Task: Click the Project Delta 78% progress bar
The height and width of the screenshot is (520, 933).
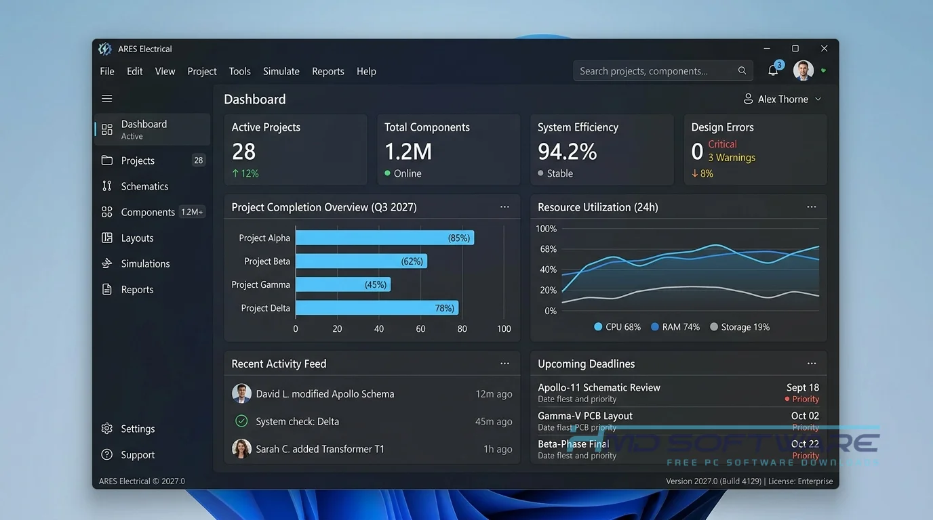Action: click(377, 307)
